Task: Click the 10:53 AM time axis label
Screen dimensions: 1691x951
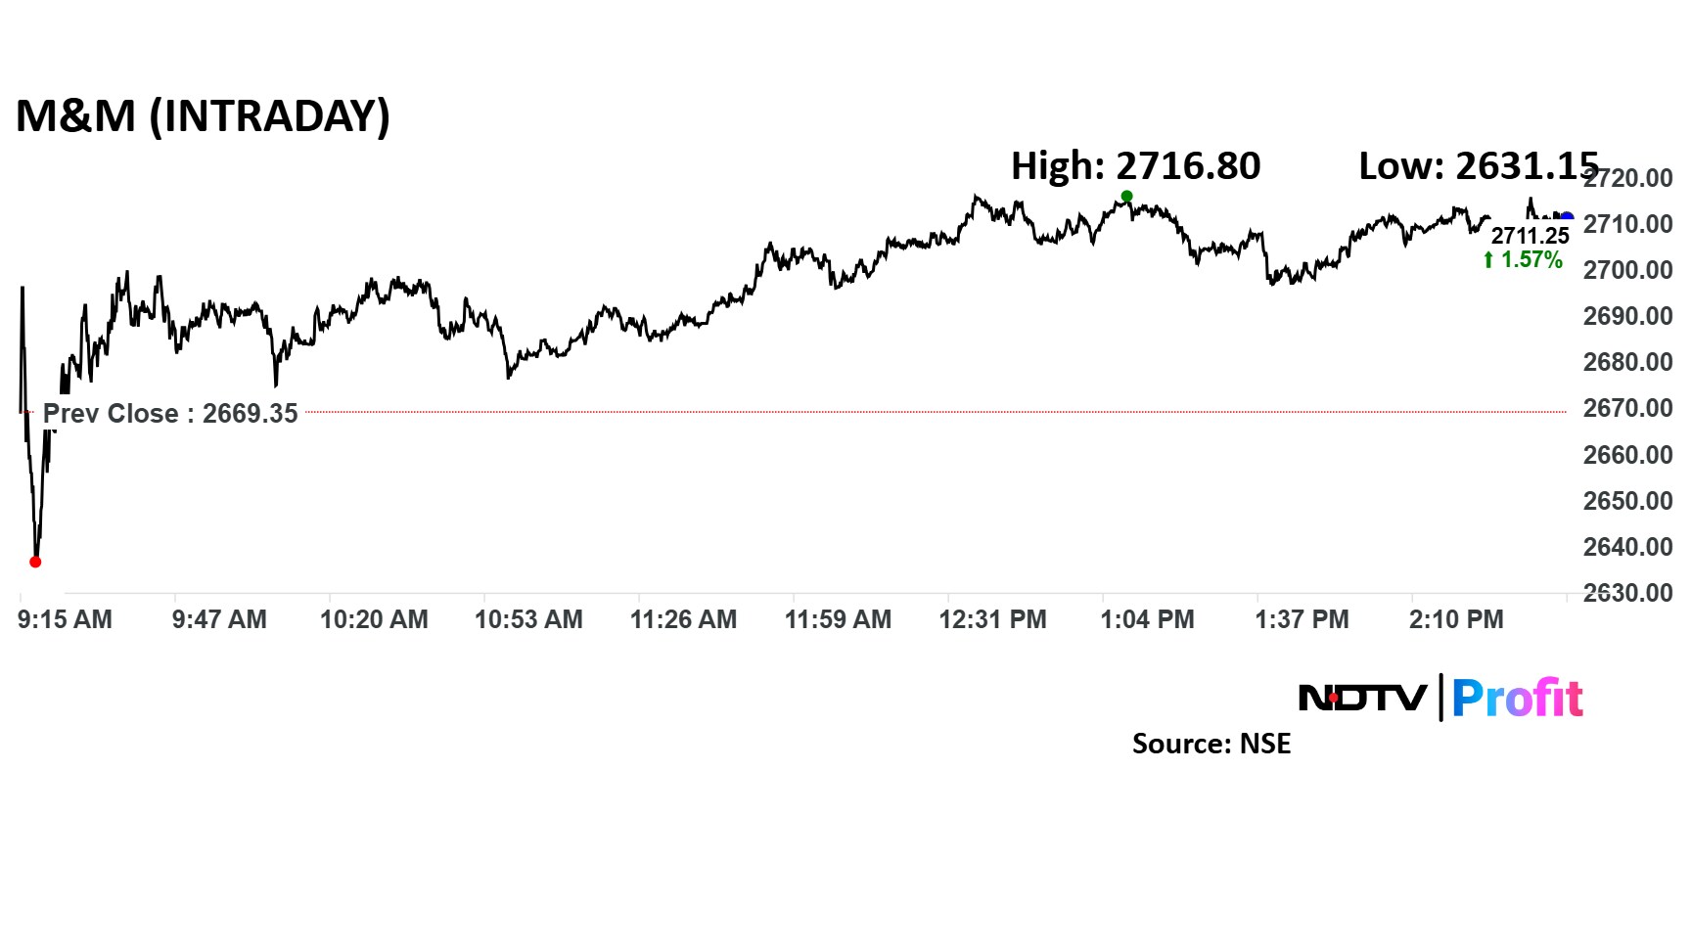Action: tap(528, 619)
